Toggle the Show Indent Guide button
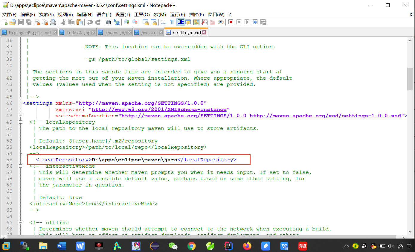 [x=180, y=22]
